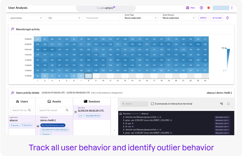Toggle fullscreen for the session panel
This screenshot has height=156, width=242.
(228, 103)
